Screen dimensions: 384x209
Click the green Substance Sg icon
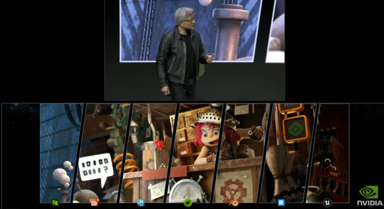55,203
